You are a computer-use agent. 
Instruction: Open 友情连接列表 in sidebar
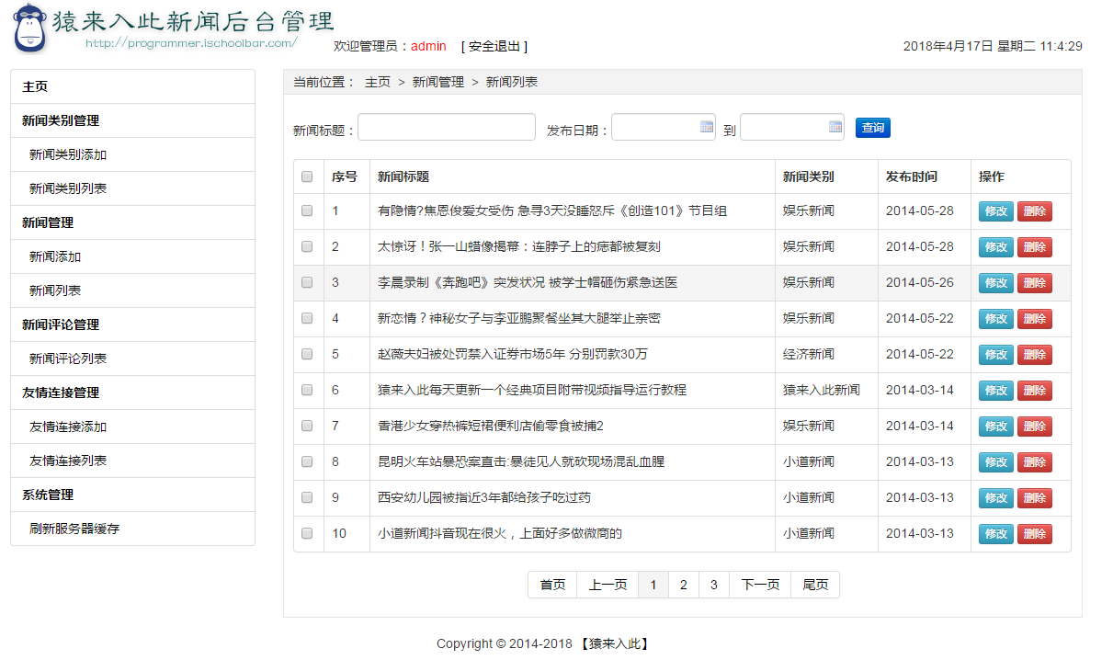coord(132,461)
